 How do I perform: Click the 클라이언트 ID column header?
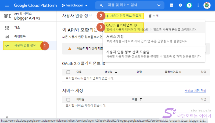173,72
